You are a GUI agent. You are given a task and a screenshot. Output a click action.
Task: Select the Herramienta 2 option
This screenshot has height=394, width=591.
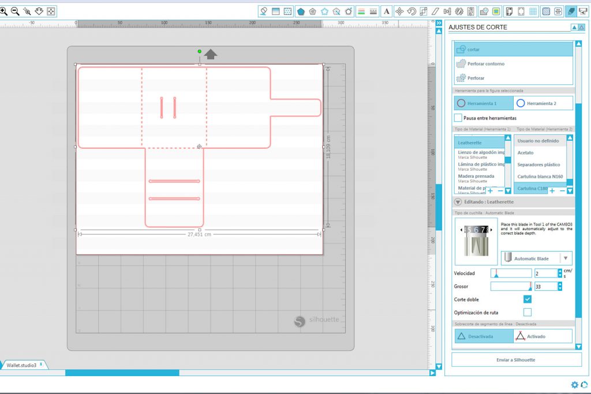pos(543,103)
